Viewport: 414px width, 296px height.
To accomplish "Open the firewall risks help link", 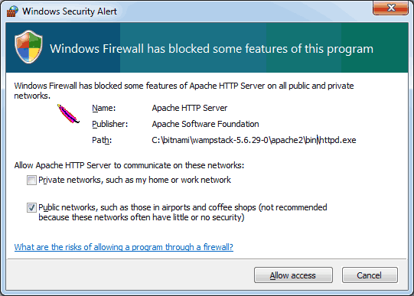I will coord(123,247).
